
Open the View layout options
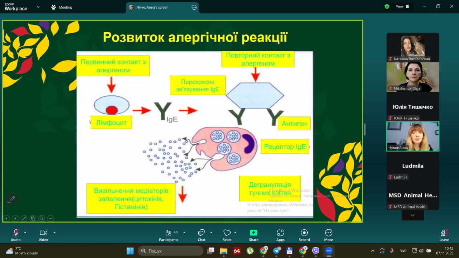pyautogui.click(x=402, y=6)
